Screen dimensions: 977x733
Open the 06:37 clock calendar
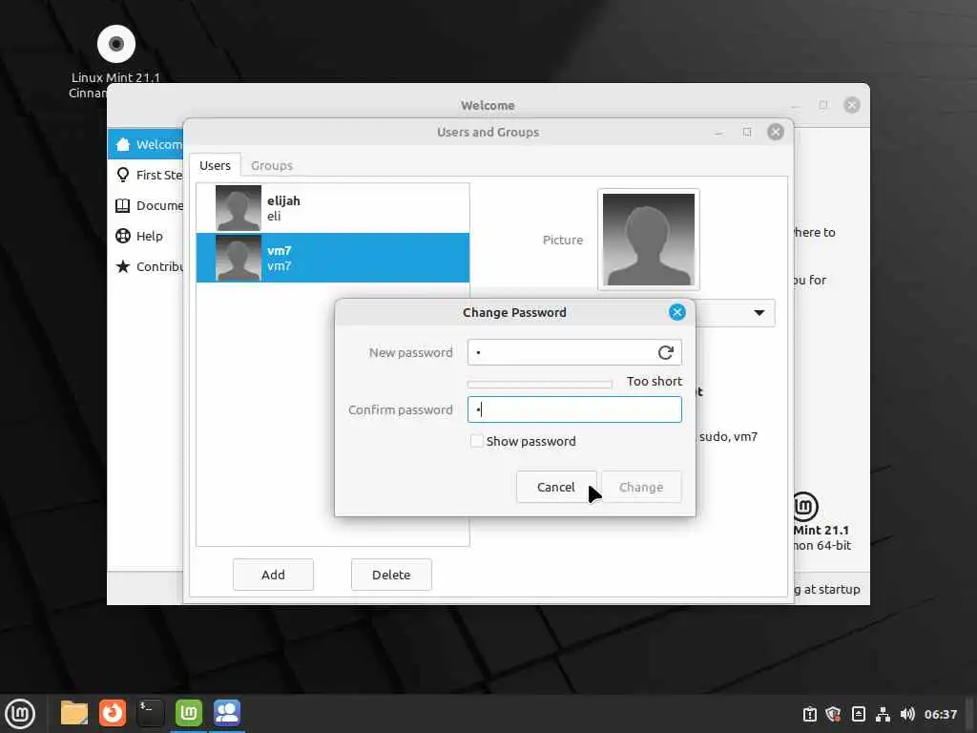coord(940,714)
